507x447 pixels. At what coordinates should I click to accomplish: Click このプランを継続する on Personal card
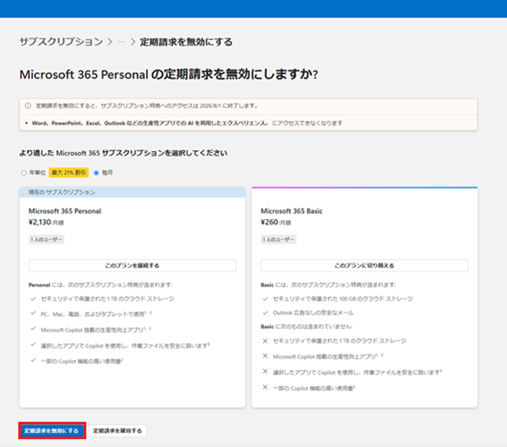[132, 265]
